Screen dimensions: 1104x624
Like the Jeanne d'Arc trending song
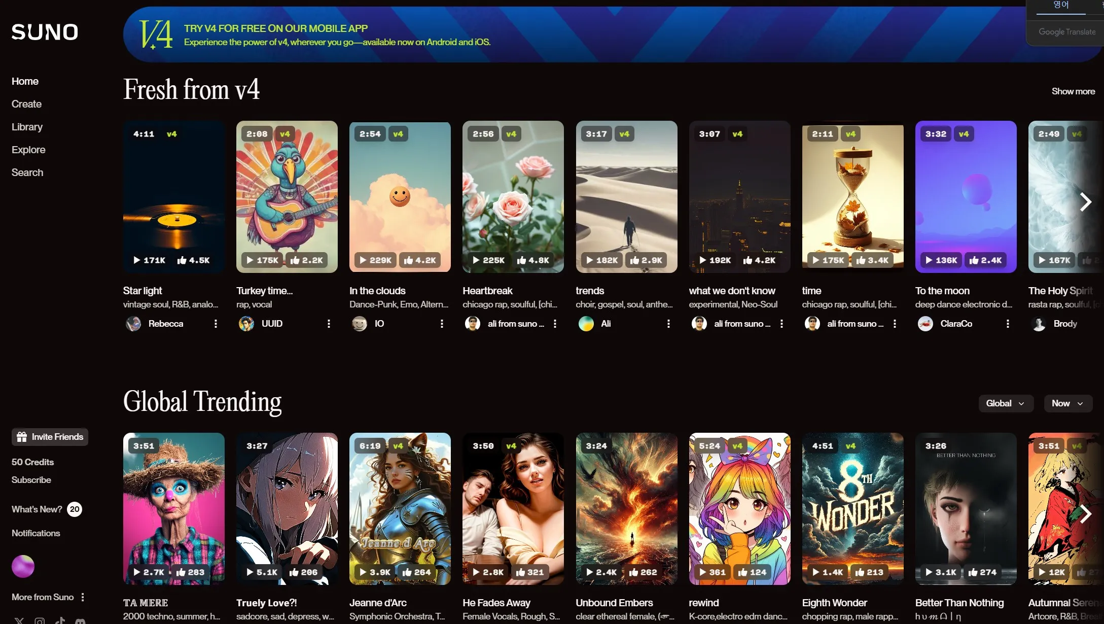[x=407, y=572]
